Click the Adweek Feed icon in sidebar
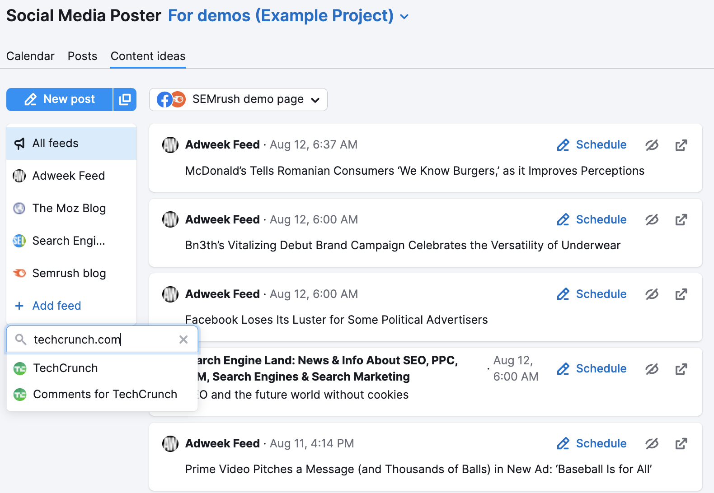This screenshot has height=493, width=714. [x=19, y=176]
